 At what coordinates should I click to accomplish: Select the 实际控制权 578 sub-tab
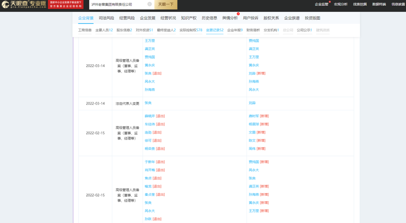coord(191,30)
